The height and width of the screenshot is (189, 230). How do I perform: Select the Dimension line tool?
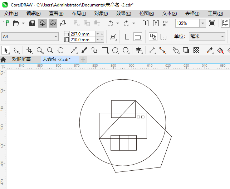pos(152,50)
